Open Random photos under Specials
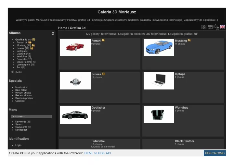The width and height of the screenshot is (234, 165). point(24,98)
